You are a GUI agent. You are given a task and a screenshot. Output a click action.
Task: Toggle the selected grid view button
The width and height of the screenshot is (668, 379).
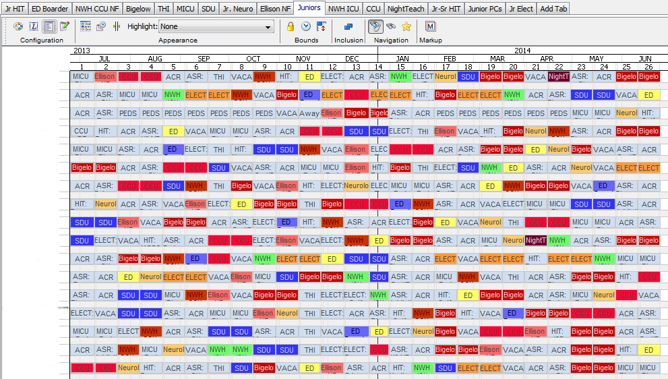tap(49, 26)
